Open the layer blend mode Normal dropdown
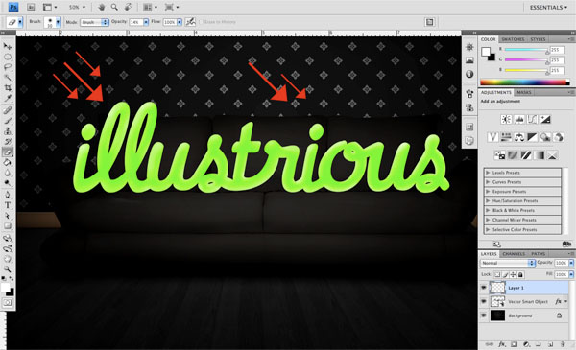Screen dimensions: 576x350 507,263
